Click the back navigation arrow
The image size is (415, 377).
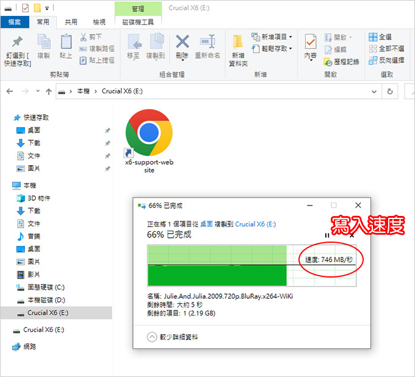[10, 92]
